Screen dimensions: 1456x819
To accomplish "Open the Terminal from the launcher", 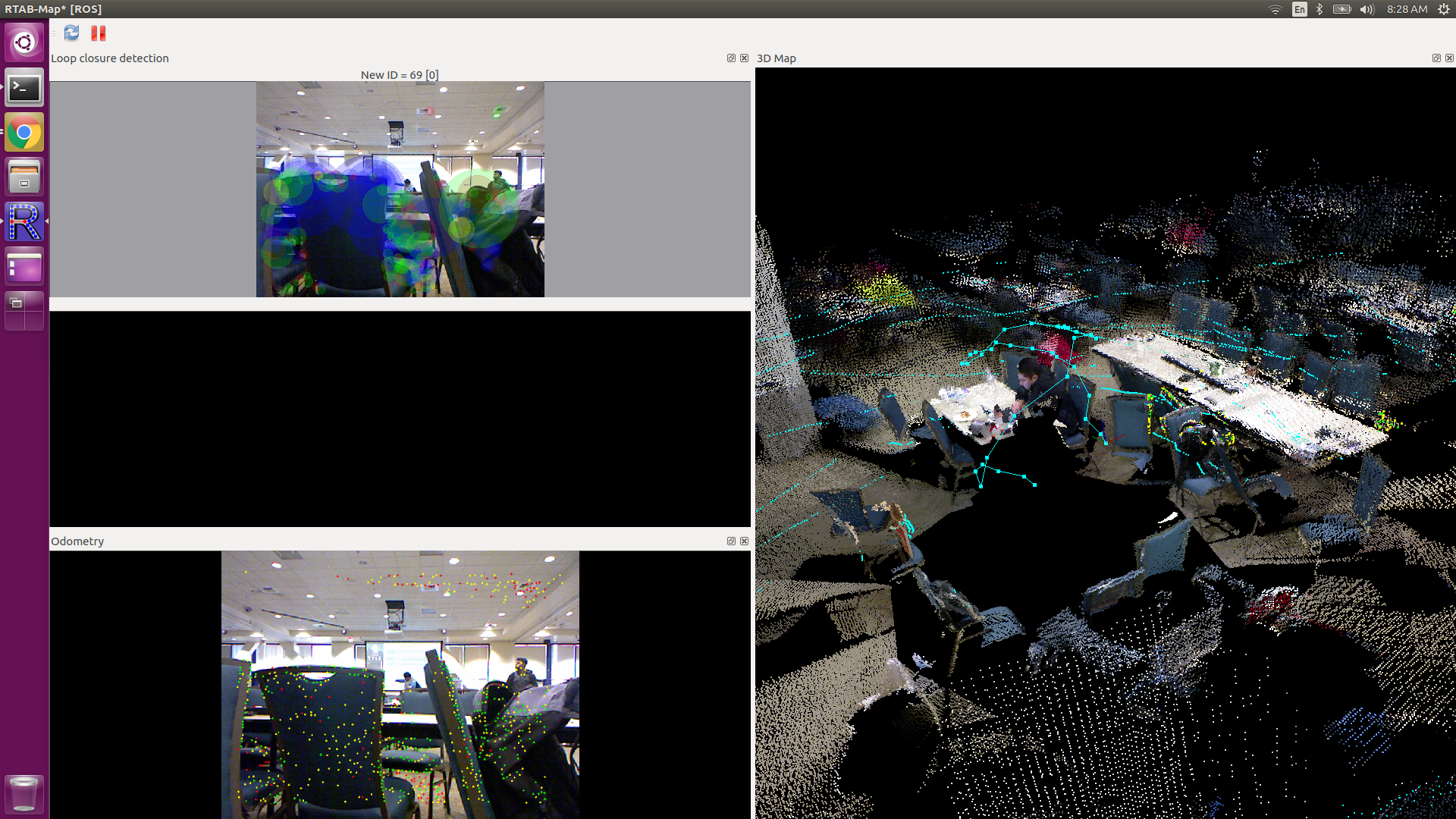I will [24, 88].
